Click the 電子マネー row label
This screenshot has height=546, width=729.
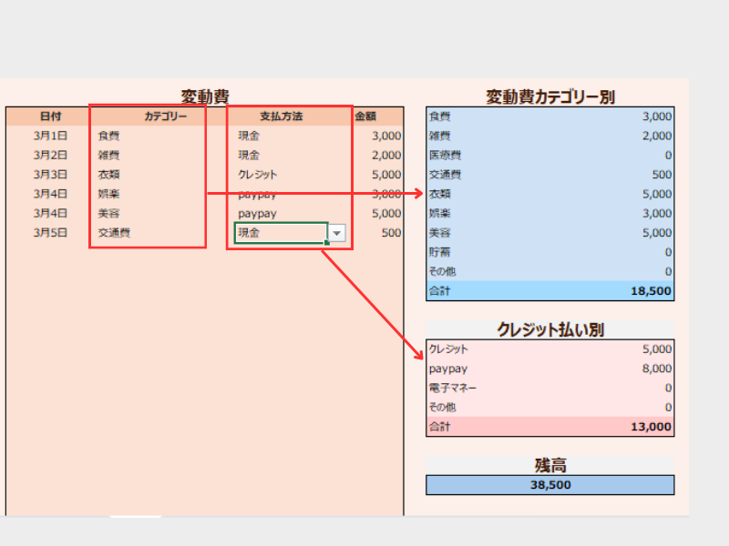[x=453, y=388]
